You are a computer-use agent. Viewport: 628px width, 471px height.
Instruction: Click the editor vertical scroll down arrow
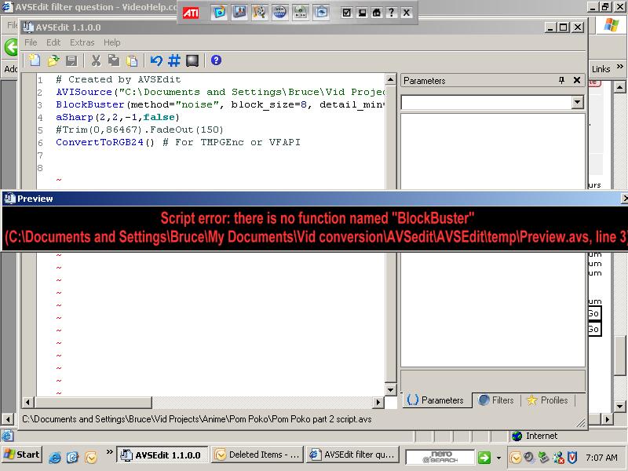390,389
